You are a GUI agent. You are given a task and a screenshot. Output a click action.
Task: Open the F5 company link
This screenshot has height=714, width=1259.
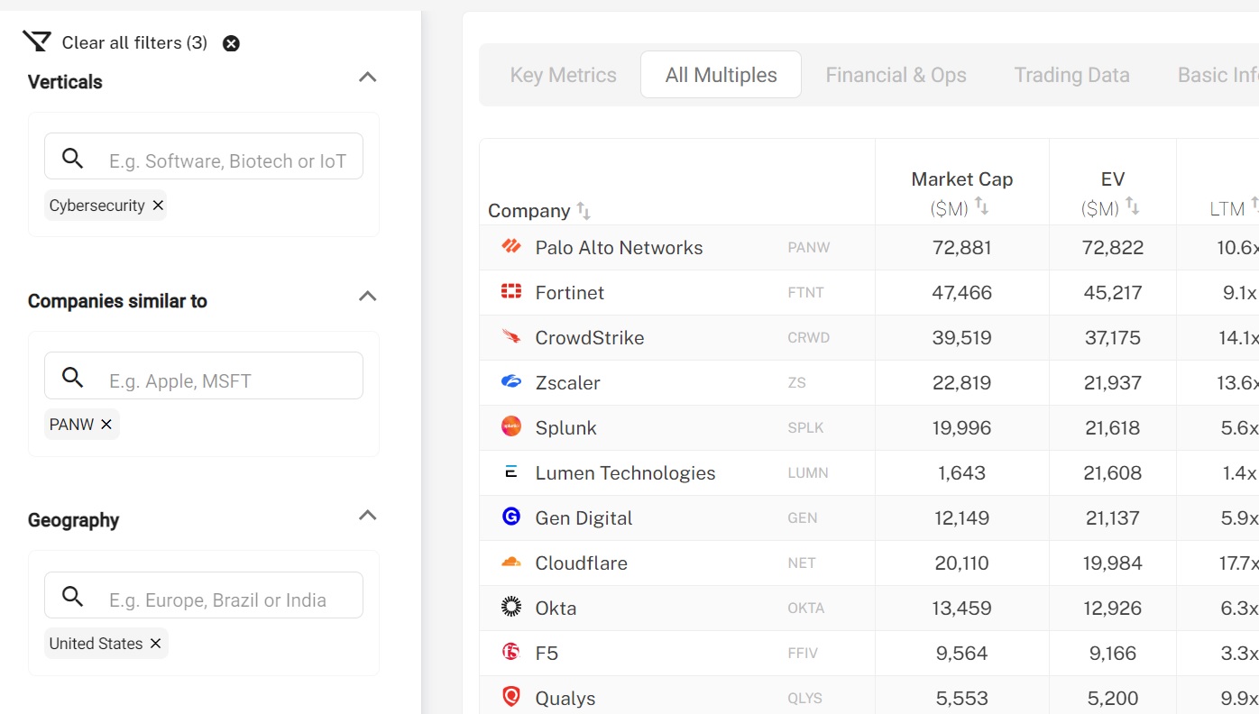pos(547,654)
